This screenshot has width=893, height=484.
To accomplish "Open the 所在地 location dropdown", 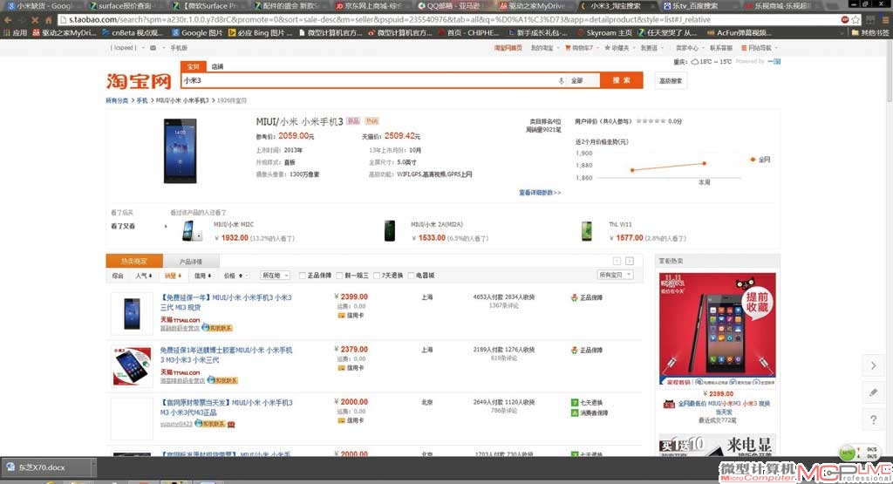I will 275,276.
